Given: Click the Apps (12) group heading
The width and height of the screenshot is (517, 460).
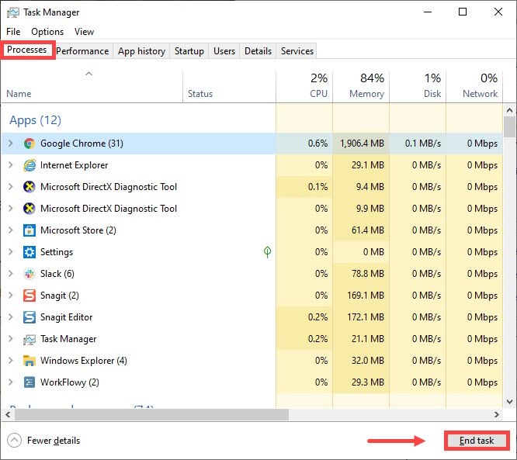Looking at the screenshot, I should pyautogui.click(x=35, y=120).
